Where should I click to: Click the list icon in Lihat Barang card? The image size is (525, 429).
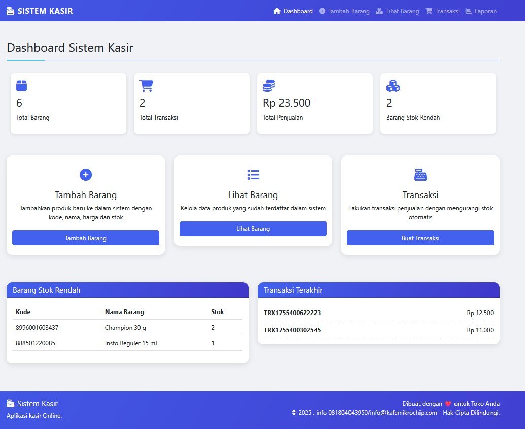[x=253, y=175]
